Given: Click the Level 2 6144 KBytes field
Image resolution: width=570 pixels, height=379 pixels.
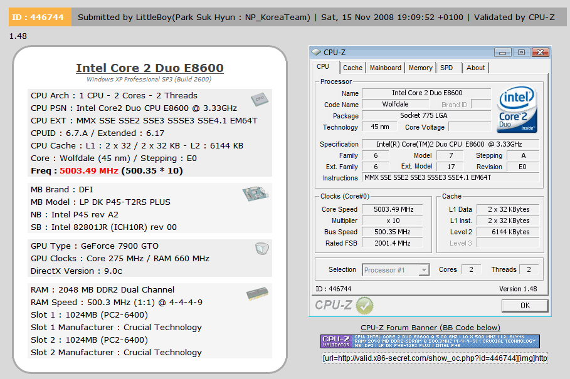Looking at the screenshot, I should (508, 232).
